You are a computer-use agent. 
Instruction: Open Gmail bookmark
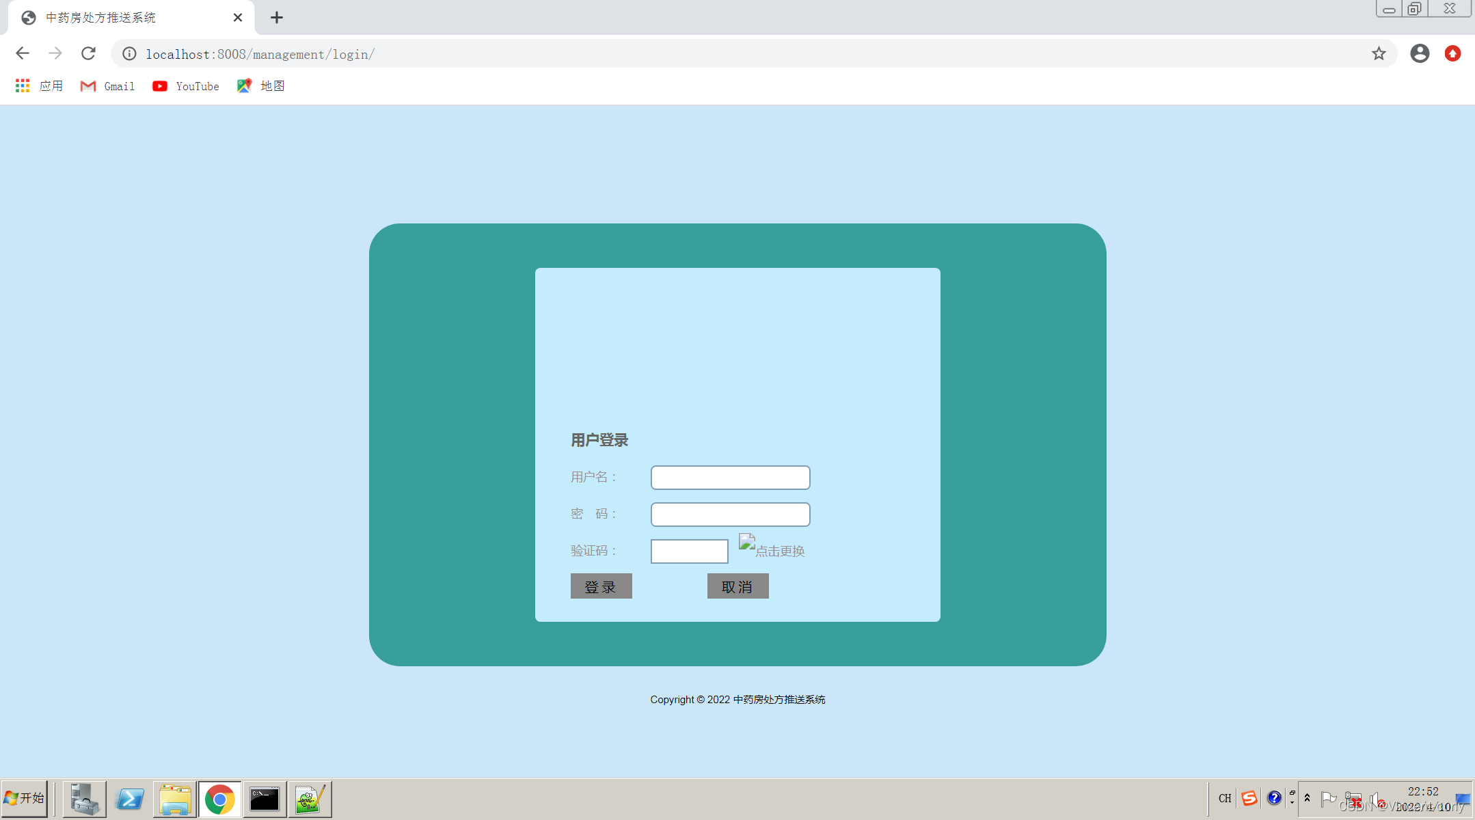107,86
